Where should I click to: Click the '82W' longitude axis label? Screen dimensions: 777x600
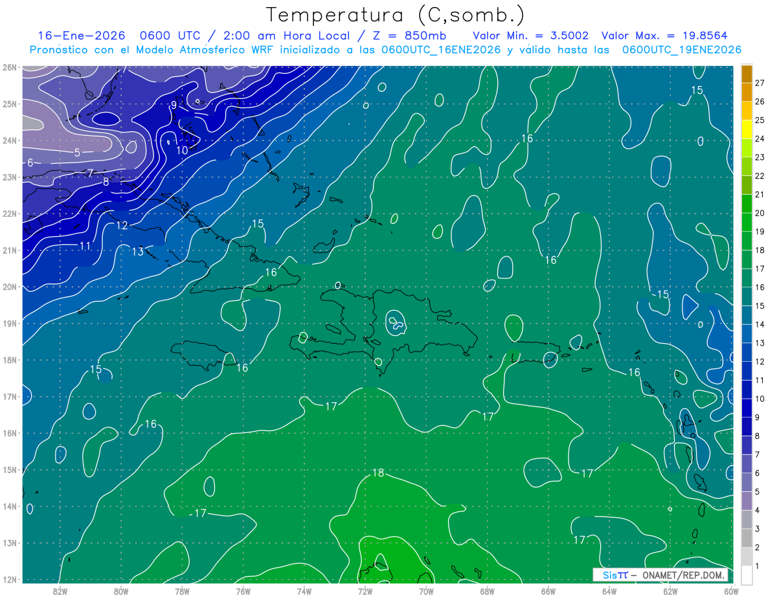click(60, 591)
